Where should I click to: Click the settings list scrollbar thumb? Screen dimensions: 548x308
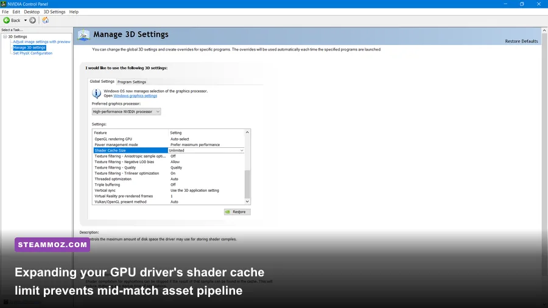247,184
